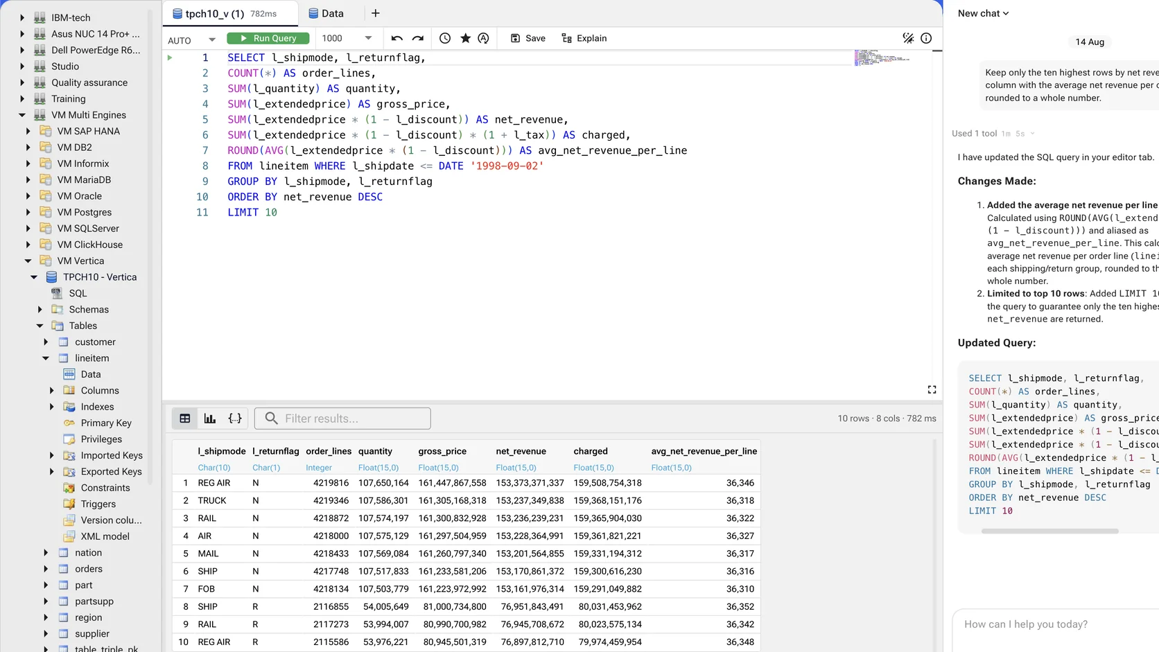This screenshot has height=652, width=1159.
Task: Expand the VM SAP HANA folder
Action: click(x=28, y=131)
